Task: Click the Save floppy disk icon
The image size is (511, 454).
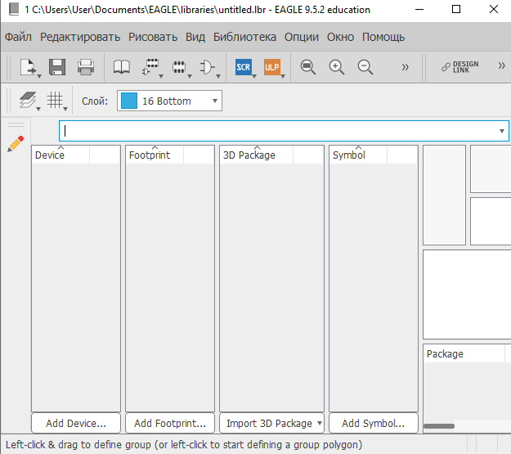Action: point(57,67)
